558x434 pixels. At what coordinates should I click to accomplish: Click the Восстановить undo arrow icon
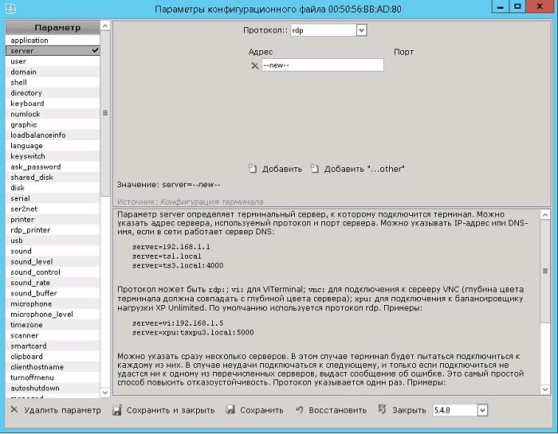pyautogui.click(x=300, y=410)
